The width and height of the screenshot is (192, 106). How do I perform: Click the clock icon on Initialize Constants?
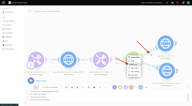[x=30, y=65]
